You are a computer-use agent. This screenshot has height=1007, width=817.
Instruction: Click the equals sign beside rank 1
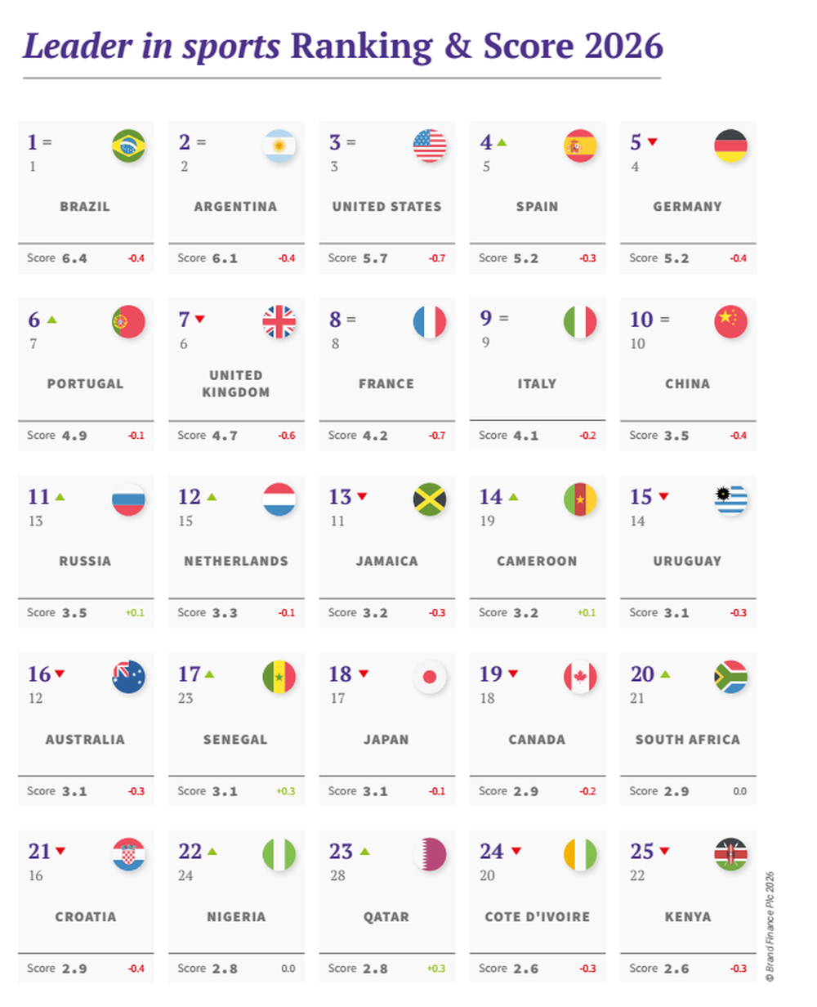pos(47,142)
